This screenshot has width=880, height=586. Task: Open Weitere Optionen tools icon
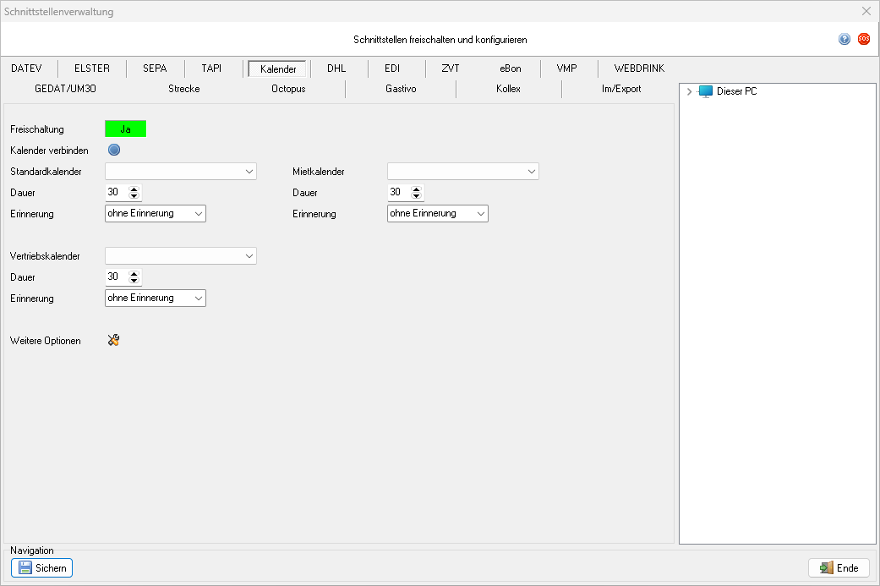pyautogui.click(x=114, y=340)
